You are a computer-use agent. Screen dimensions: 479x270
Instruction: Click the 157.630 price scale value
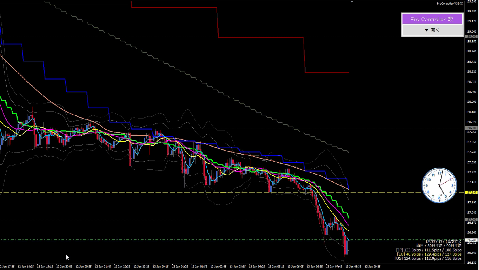471,162
